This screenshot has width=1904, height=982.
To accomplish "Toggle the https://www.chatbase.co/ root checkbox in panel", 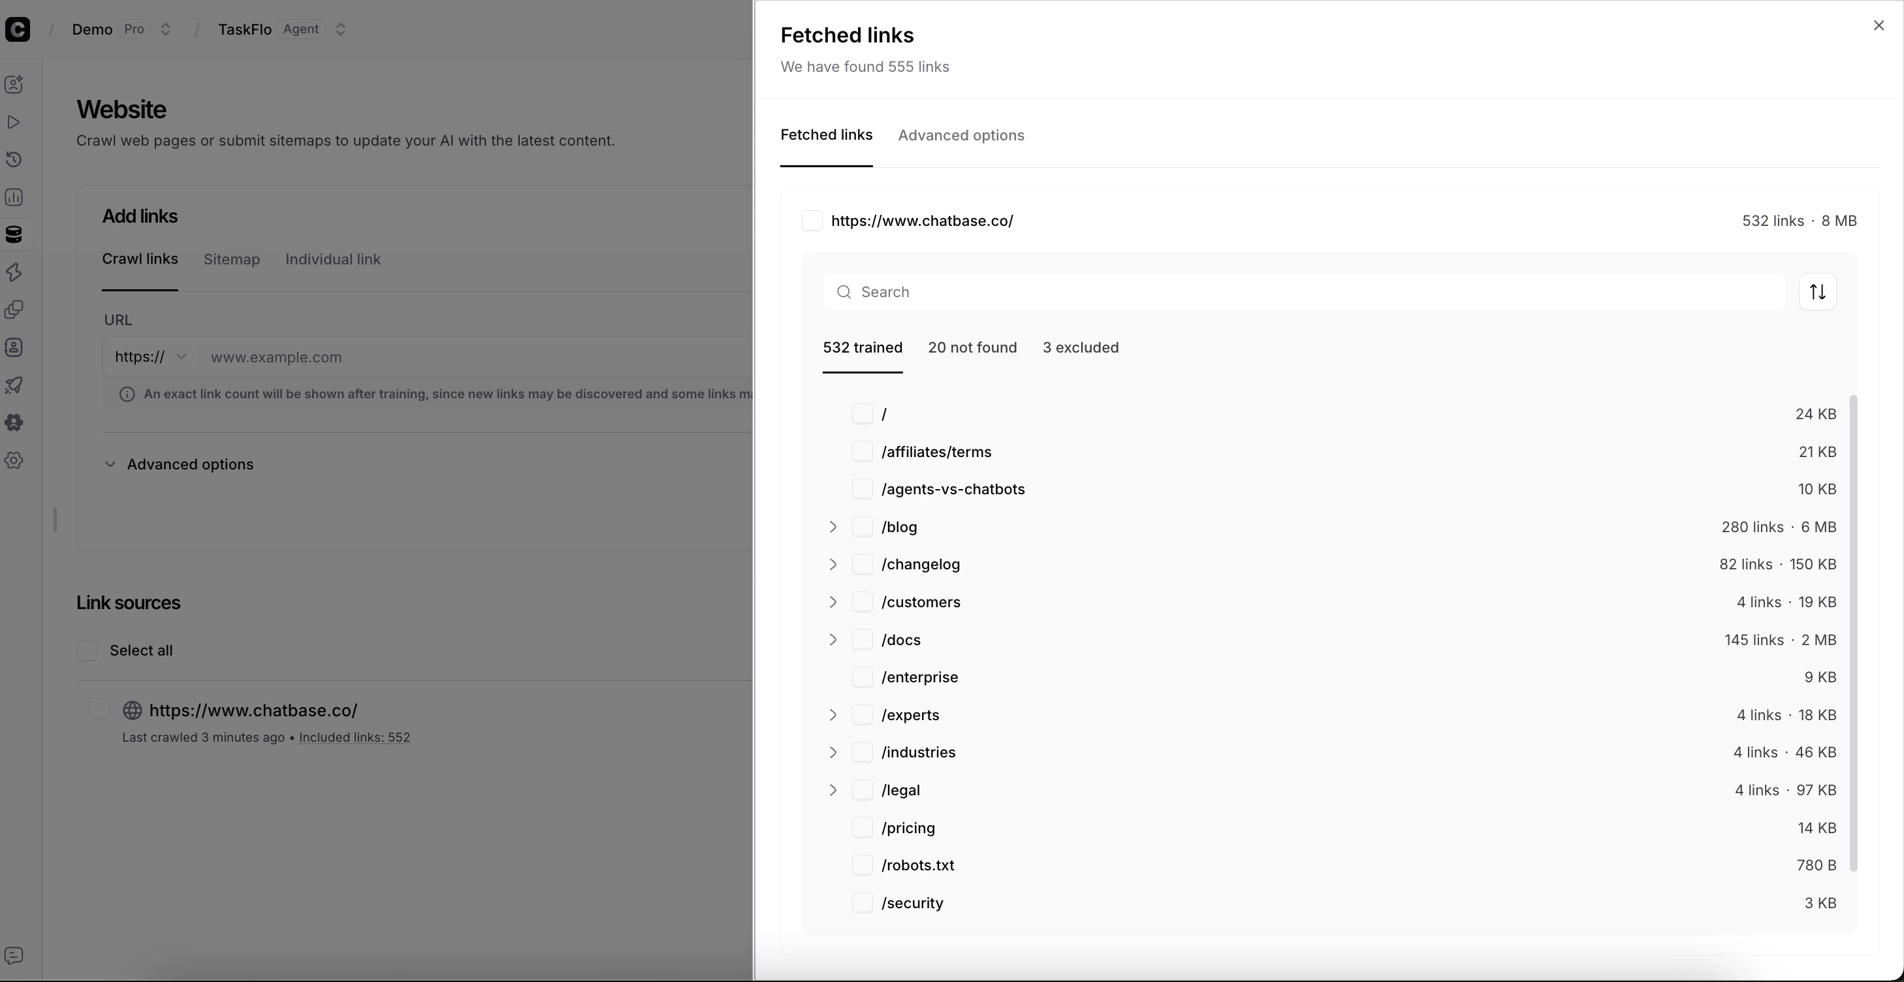I will (x=812, y=221).
